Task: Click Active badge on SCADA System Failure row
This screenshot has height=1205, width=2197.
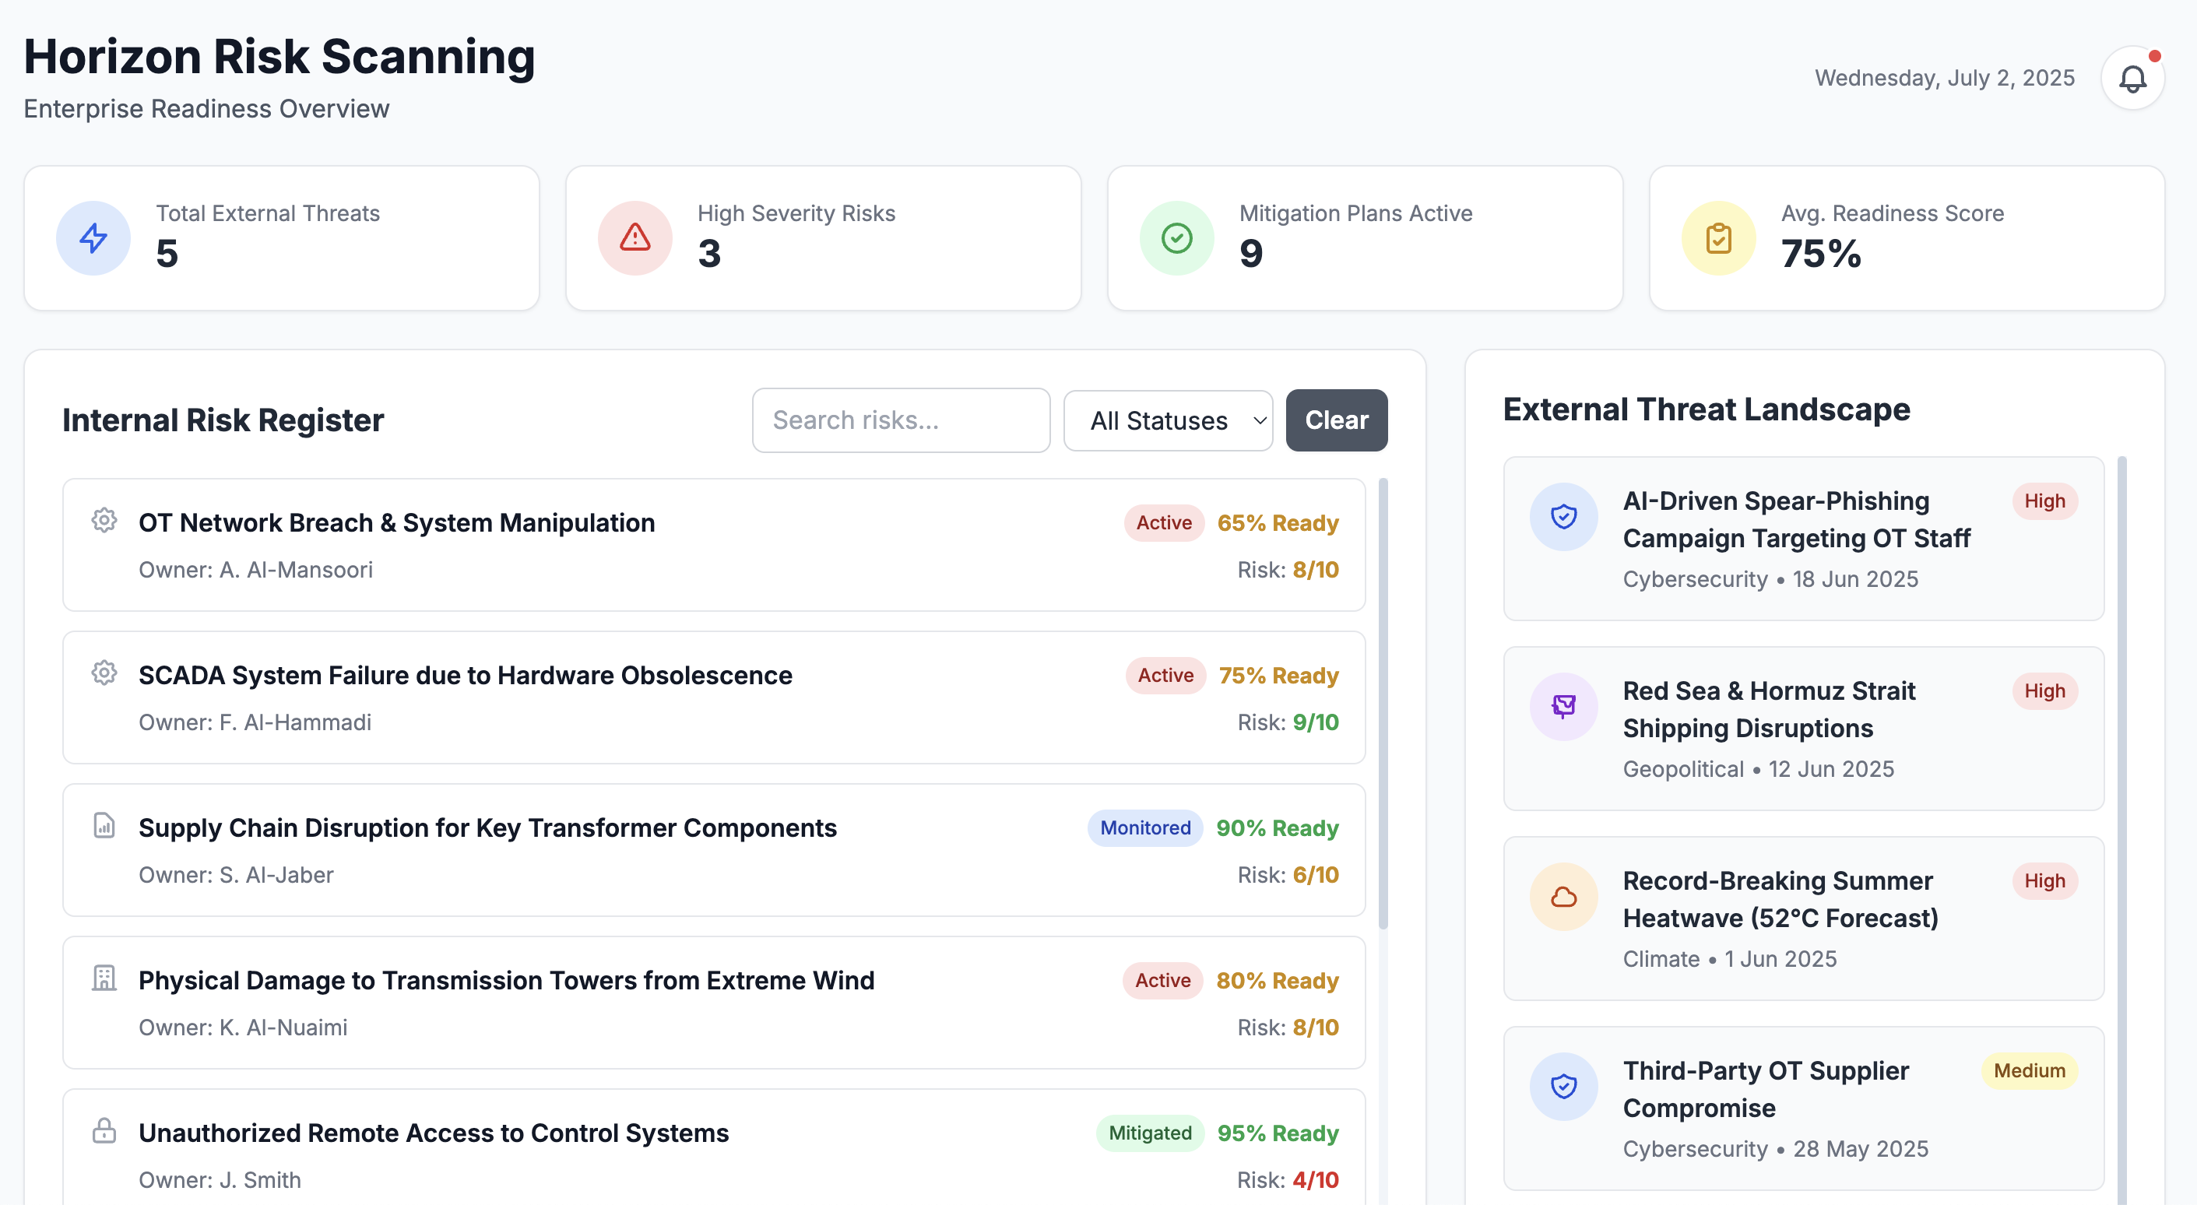Action: [1166, 676]
